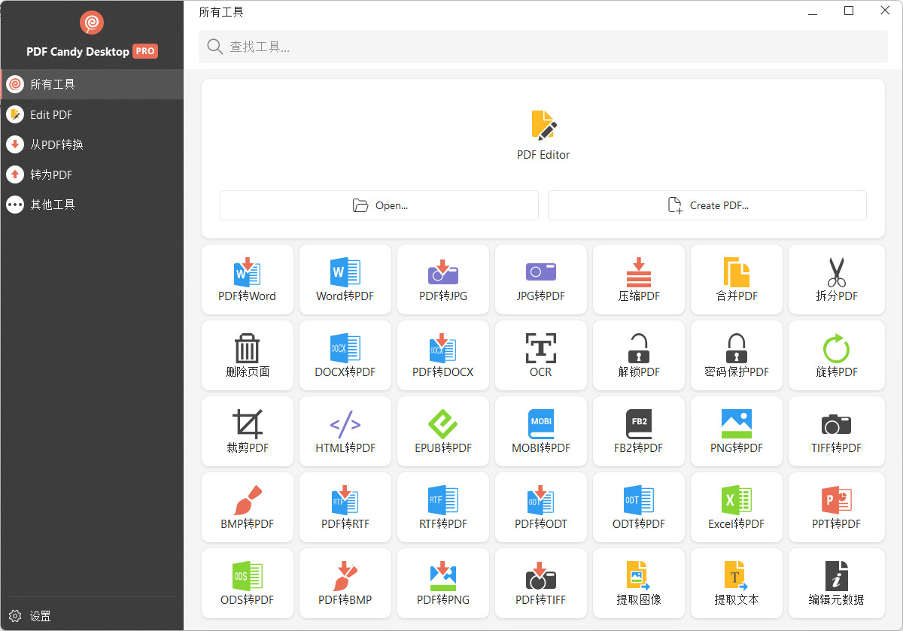Screen dimensions: 903x631
Task: Open the ODT转PDF tool
Action: [x=639, y=507]
